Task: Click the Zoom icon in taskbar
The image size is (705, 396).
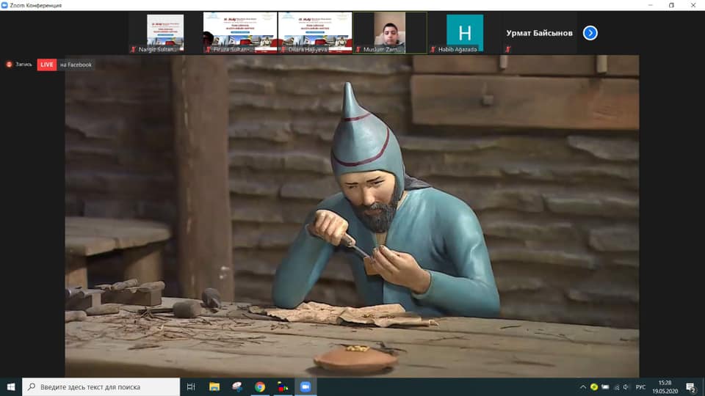Action: (x=305, y=387)
